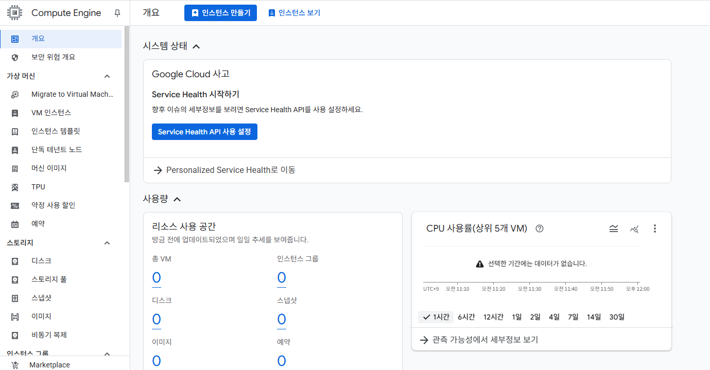Viewport: 710px width, 370px height.
Task: Click arrow icon beside 관측 가능성에서 세부정보 보기
Action: 424,340
